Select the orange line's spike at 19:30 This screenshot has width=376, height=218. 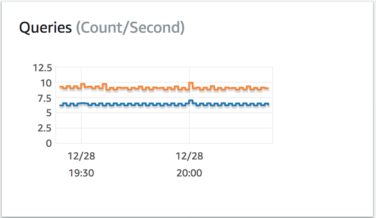83,84
